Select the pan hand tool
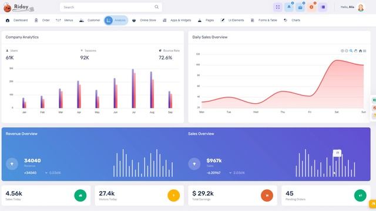The image size is (376, 211). click(355, 51)
